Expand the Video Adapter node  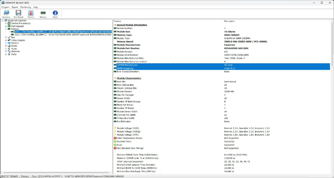point(6,40)
